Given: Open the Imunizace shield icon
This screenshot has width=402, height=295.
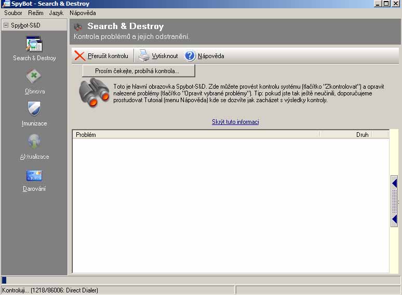Looking at the screenshot, I should pos(34,109).
